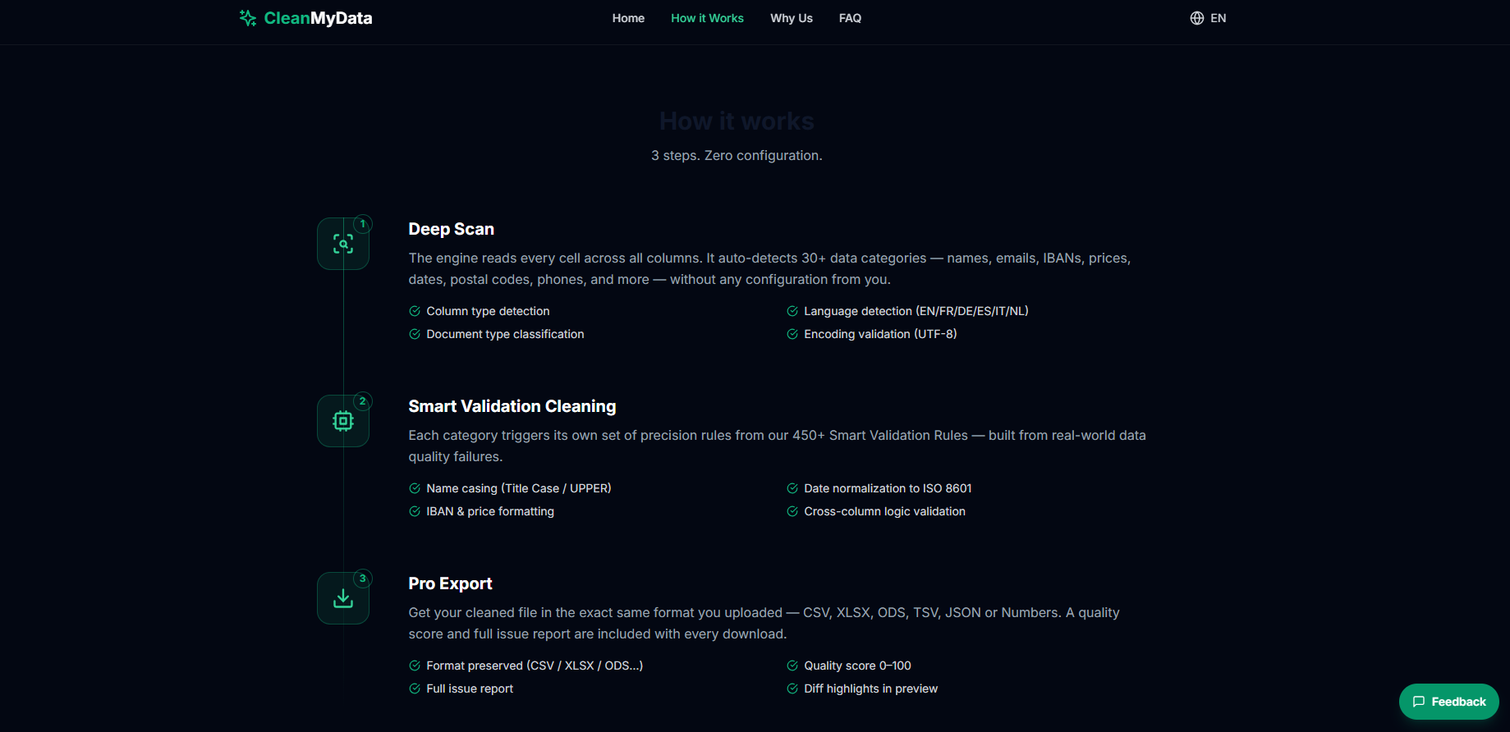Click the IBAN & price formatting text
The width and height of the screenshot is (1510, 732).
coord(490,511)
